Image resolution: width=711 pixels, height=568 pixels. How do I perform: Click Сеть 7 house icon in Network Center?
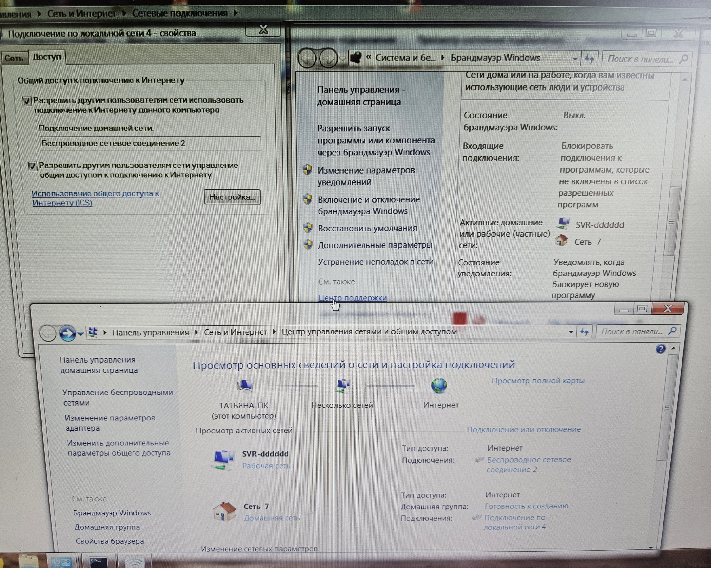pos(224,511)
